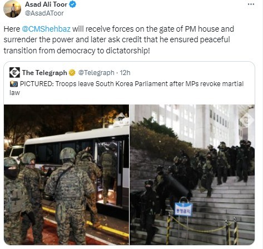Click The Telegraph logo avatar
This screenshot has width=263, height=249.
coord(14,72)
